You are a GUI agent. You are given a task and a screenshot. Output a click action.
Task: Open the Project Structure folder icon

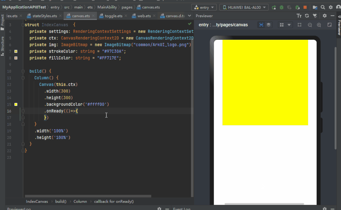(315, 7)
